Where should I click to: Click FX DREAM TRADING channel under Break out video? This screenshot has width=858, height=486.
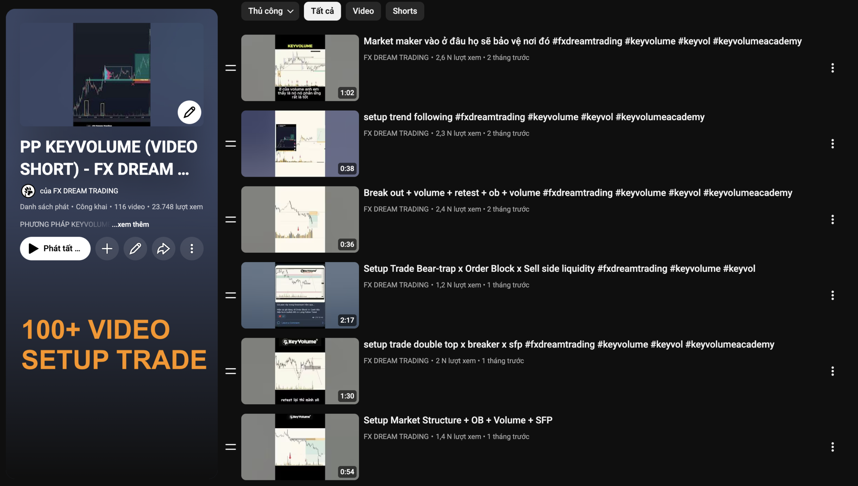point(396,209)
